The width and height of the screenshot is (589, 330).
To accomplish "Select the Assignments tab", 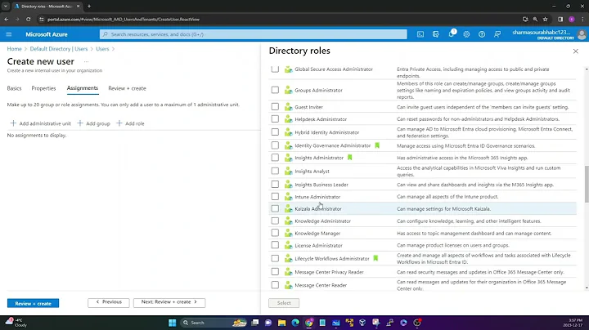I will [x=83, y=88].
